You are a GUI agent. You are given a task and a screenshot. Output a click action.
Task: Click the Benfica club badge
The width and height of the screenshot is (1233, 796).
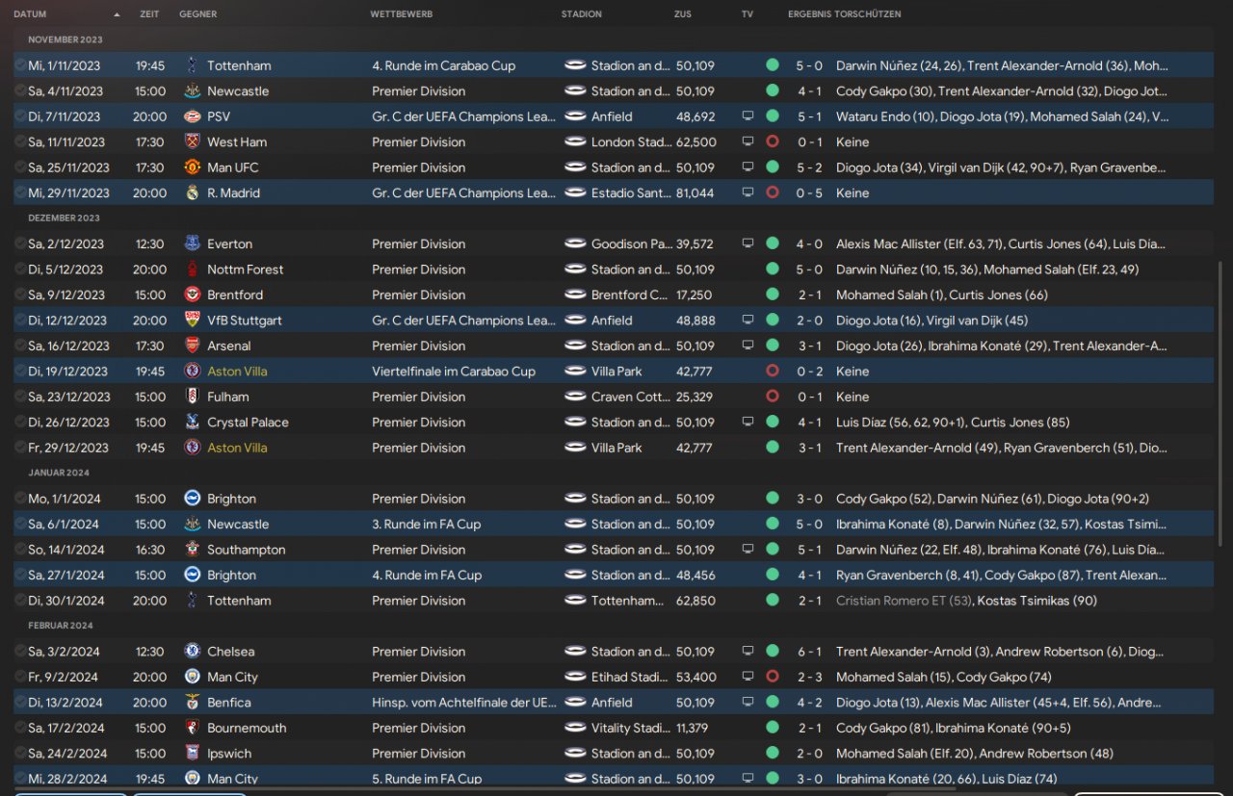(x=192, y=703)
